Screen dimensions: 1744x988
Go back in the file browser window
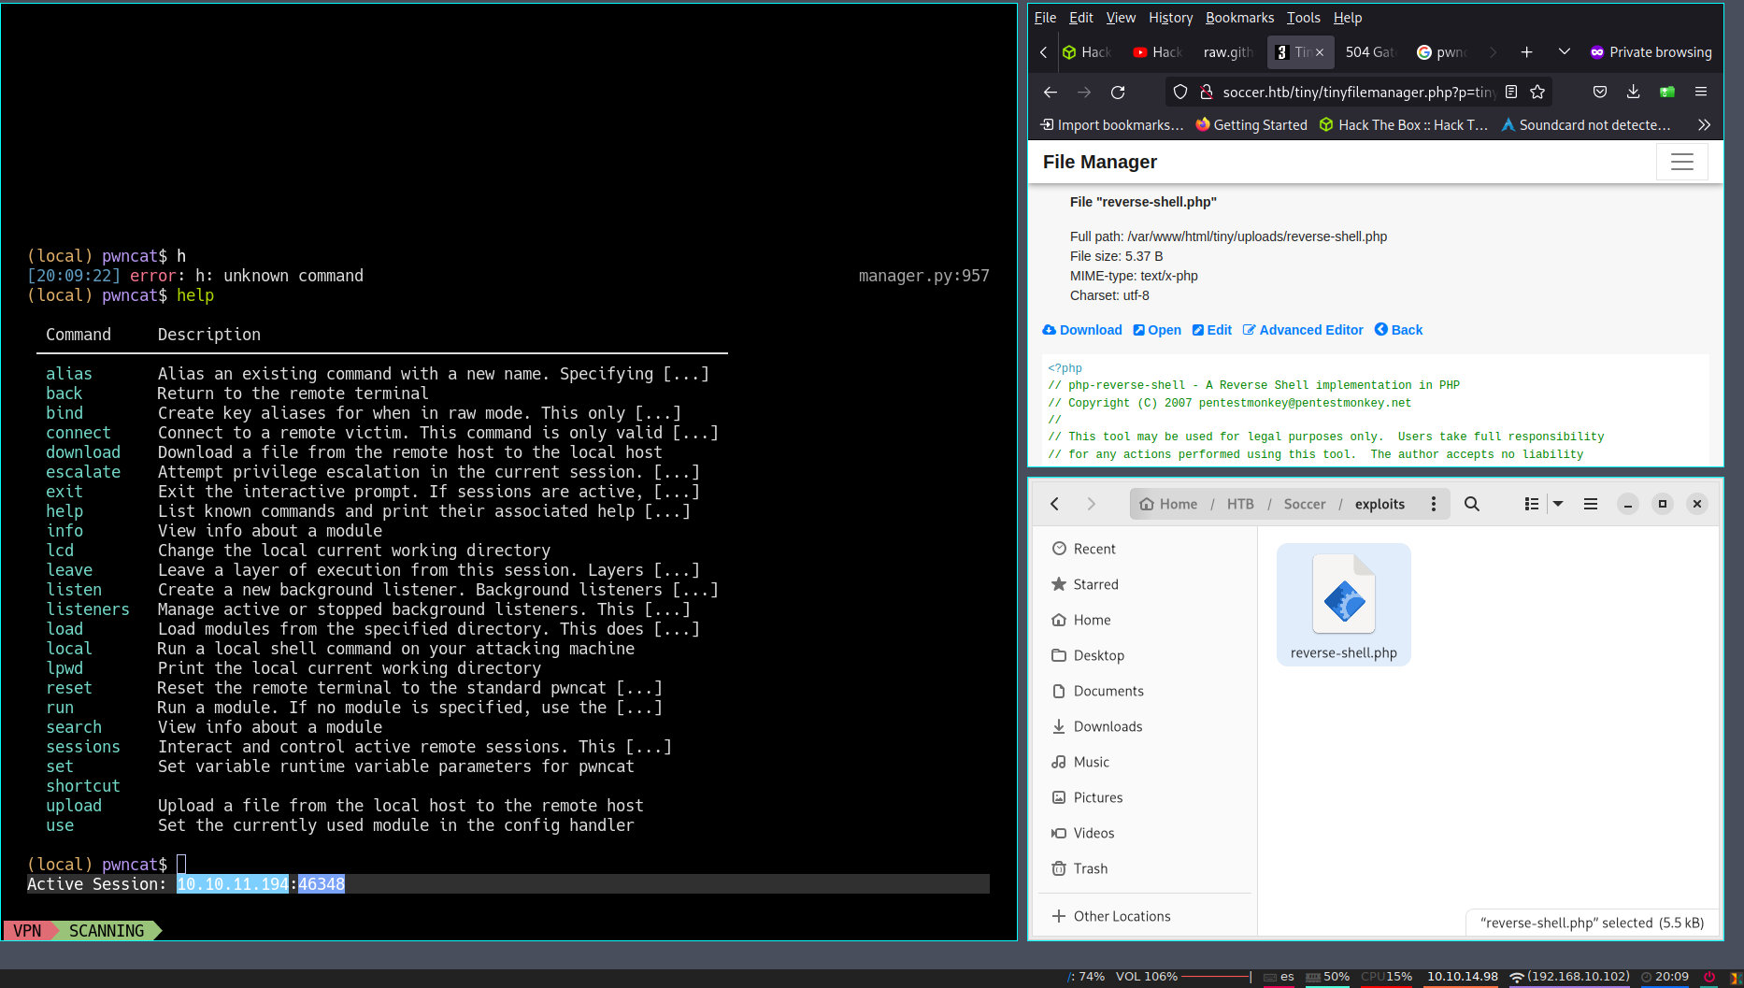click(x=1055, y=504)
